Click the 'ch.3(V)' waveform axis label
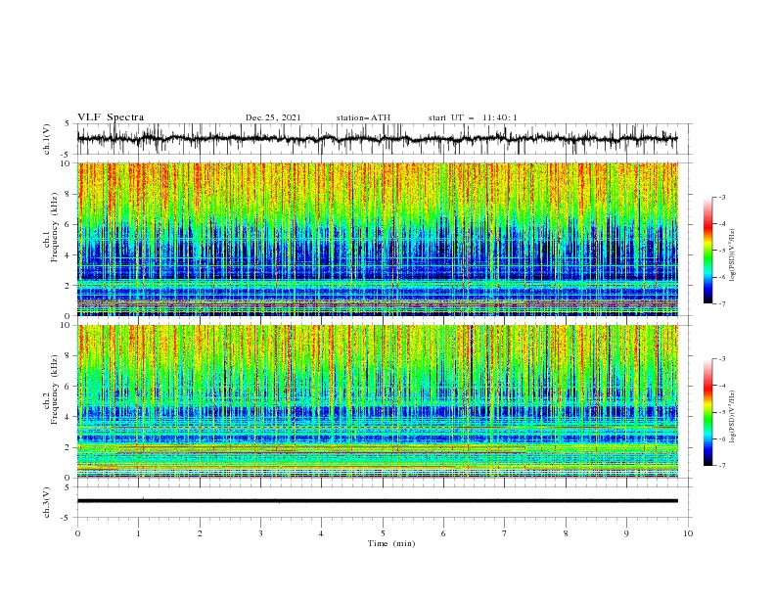The width and height of the screenshot is (775, 599). pyautogui.click(x=47, y=502)
